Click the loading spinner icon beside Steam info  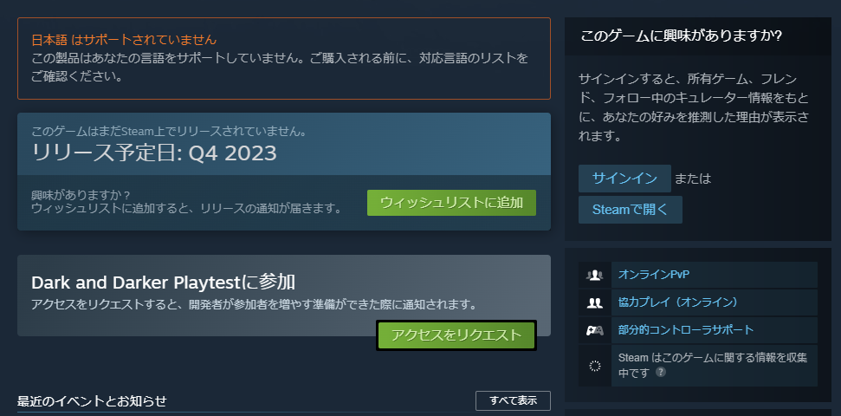point(594,366)
